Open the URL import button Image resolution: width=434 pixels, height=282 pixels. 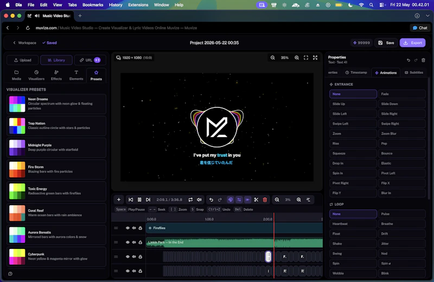(90, 60)
